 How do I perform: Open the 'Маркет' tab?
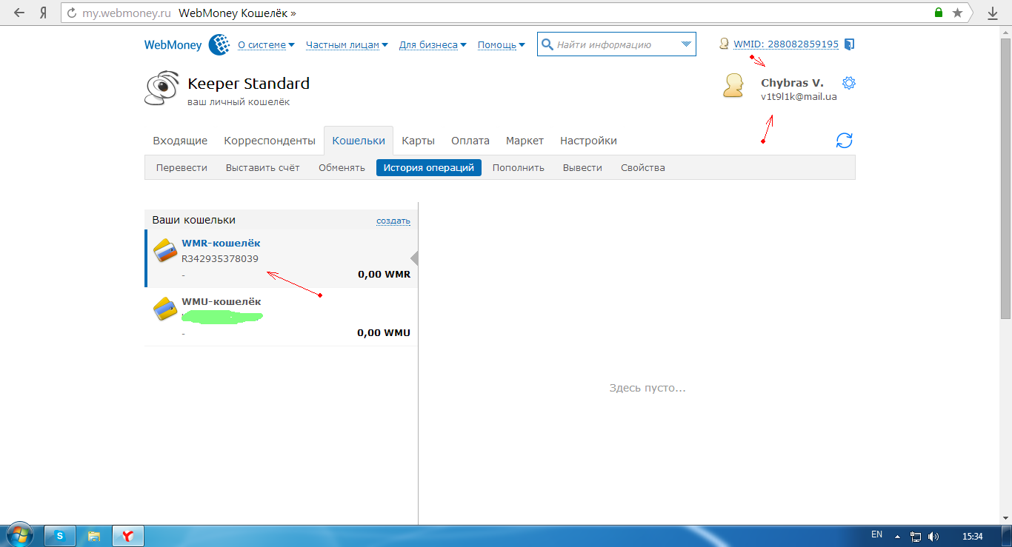525,141
